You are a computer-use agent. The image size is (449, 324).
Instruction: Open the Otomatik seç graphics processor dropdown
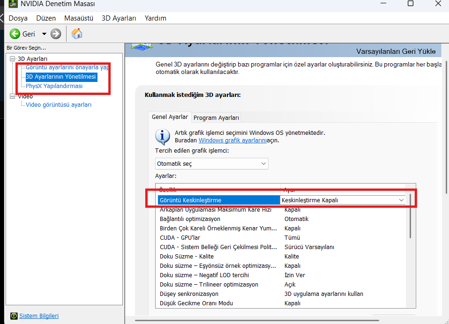(x=212, y=163)
